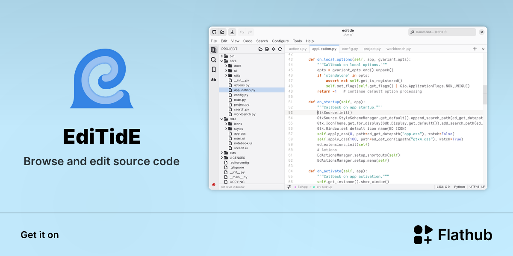Viewport: 513px width, 256px height.
Task: Click the refresh icon in the PROJECT panel
Action: click(x=280, y=49)
